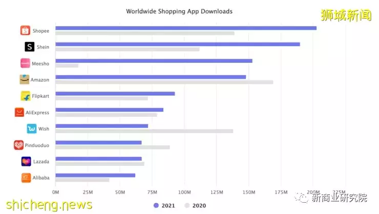Click the 150M axis label
This screenshot has width=379, height=214.
point(249,192)
